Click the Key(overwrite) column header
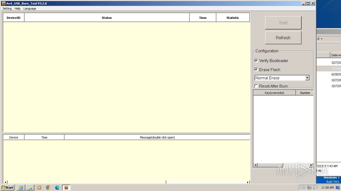 [274, 93]
